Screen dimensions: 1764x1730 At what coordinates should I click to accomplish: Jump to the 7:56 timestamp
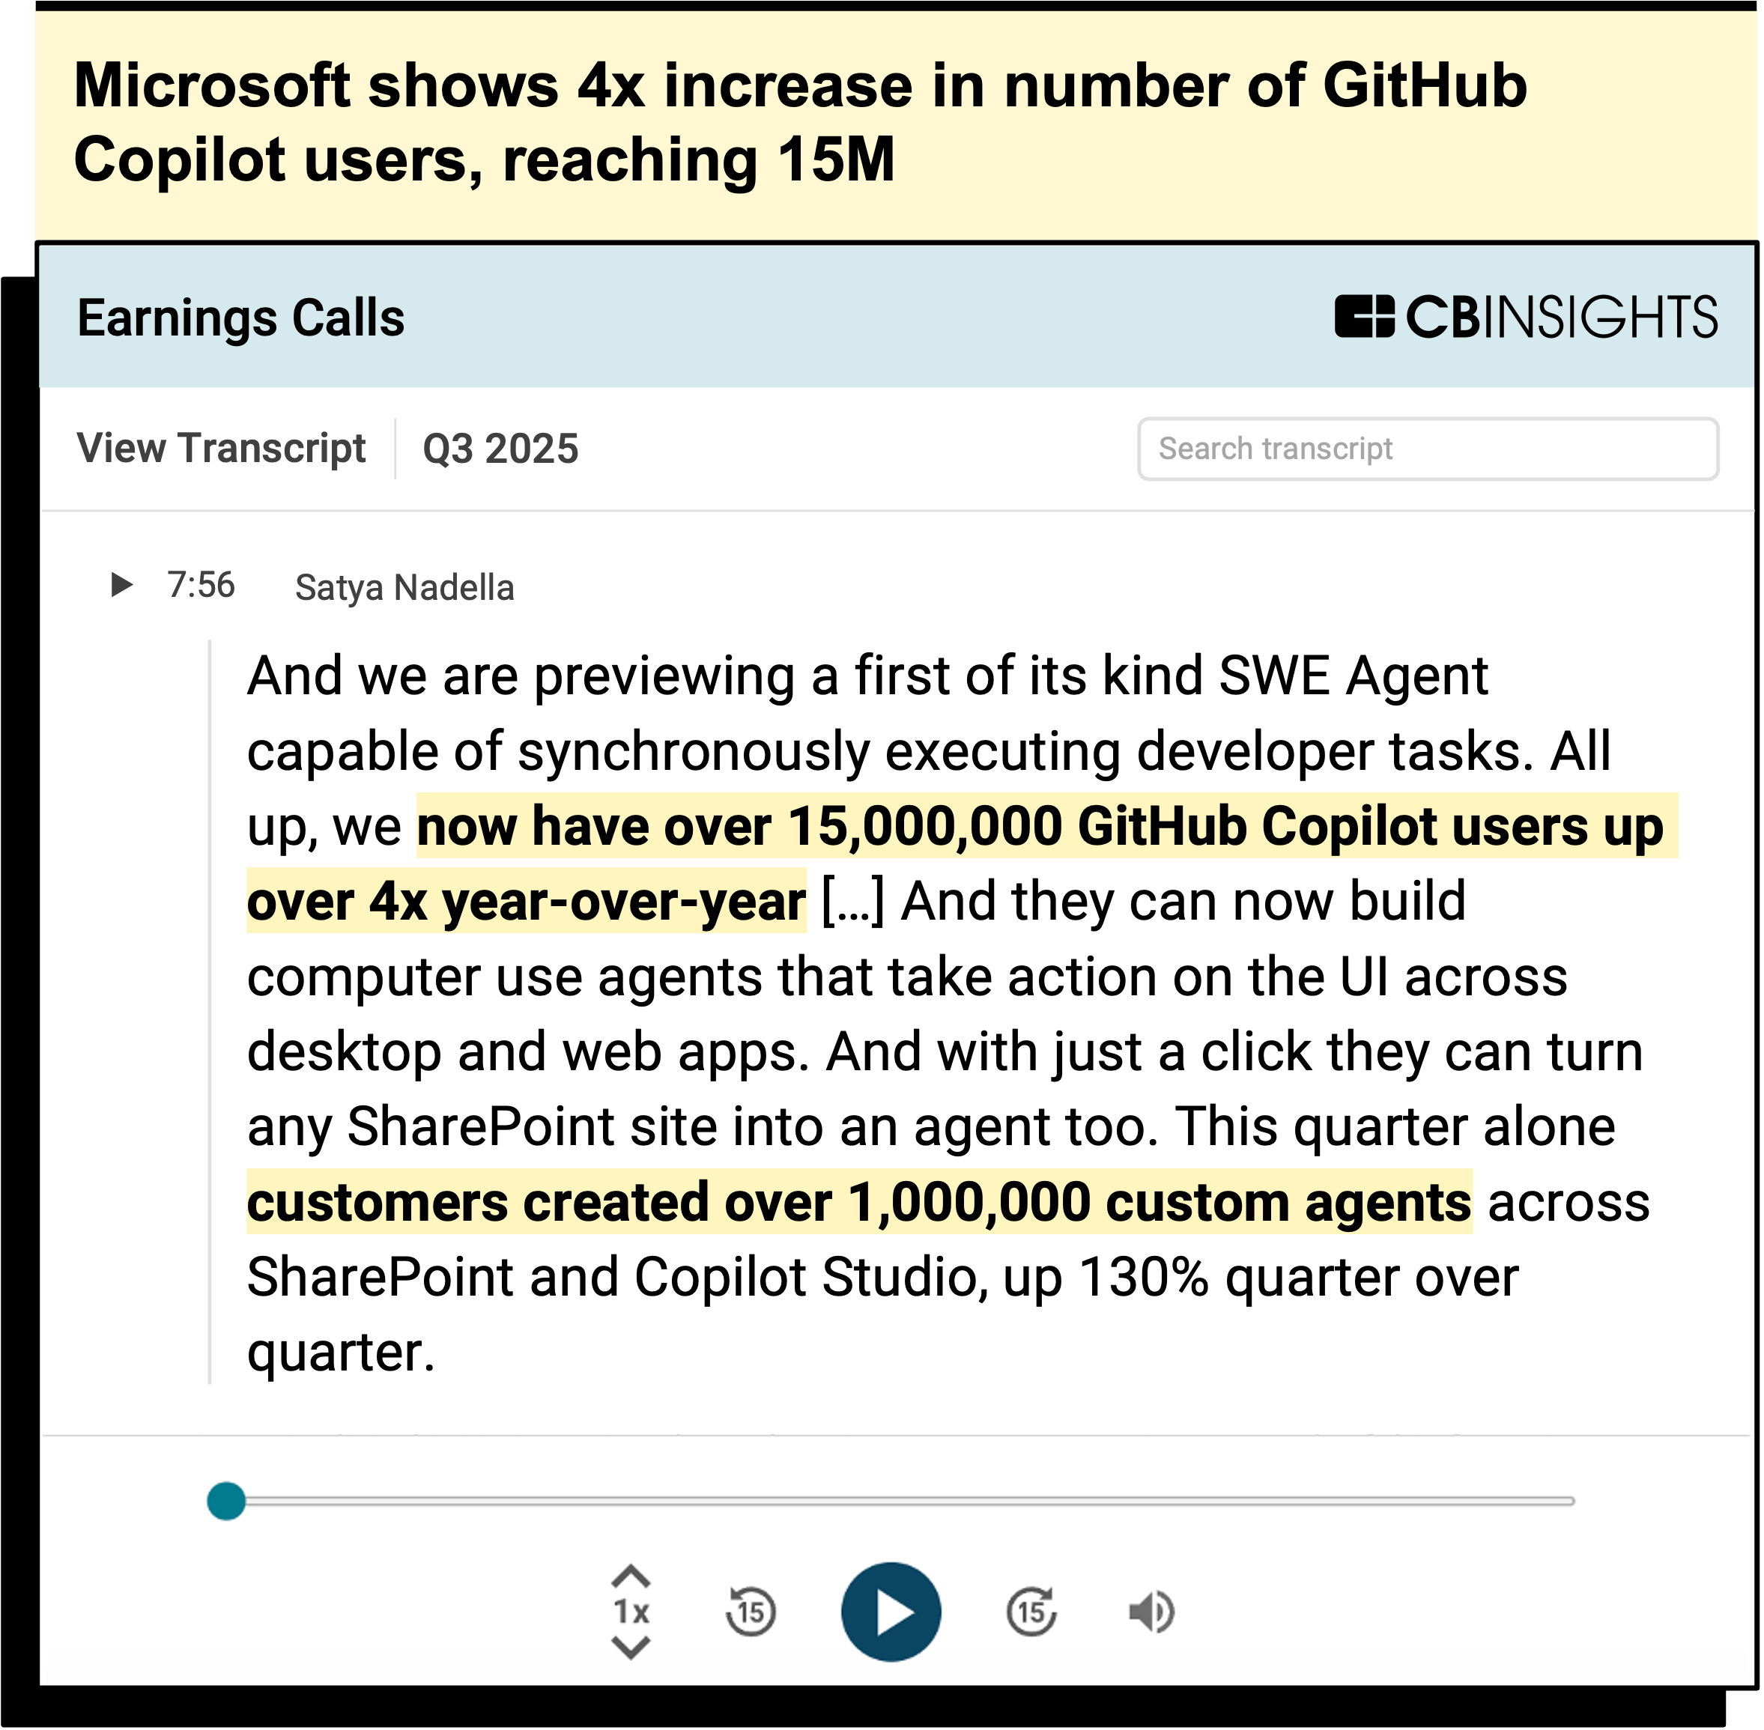click(201, 585)
